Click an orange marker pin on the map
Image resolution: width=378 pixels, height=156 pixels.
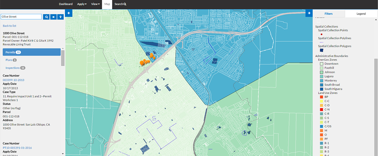[142, 63]
